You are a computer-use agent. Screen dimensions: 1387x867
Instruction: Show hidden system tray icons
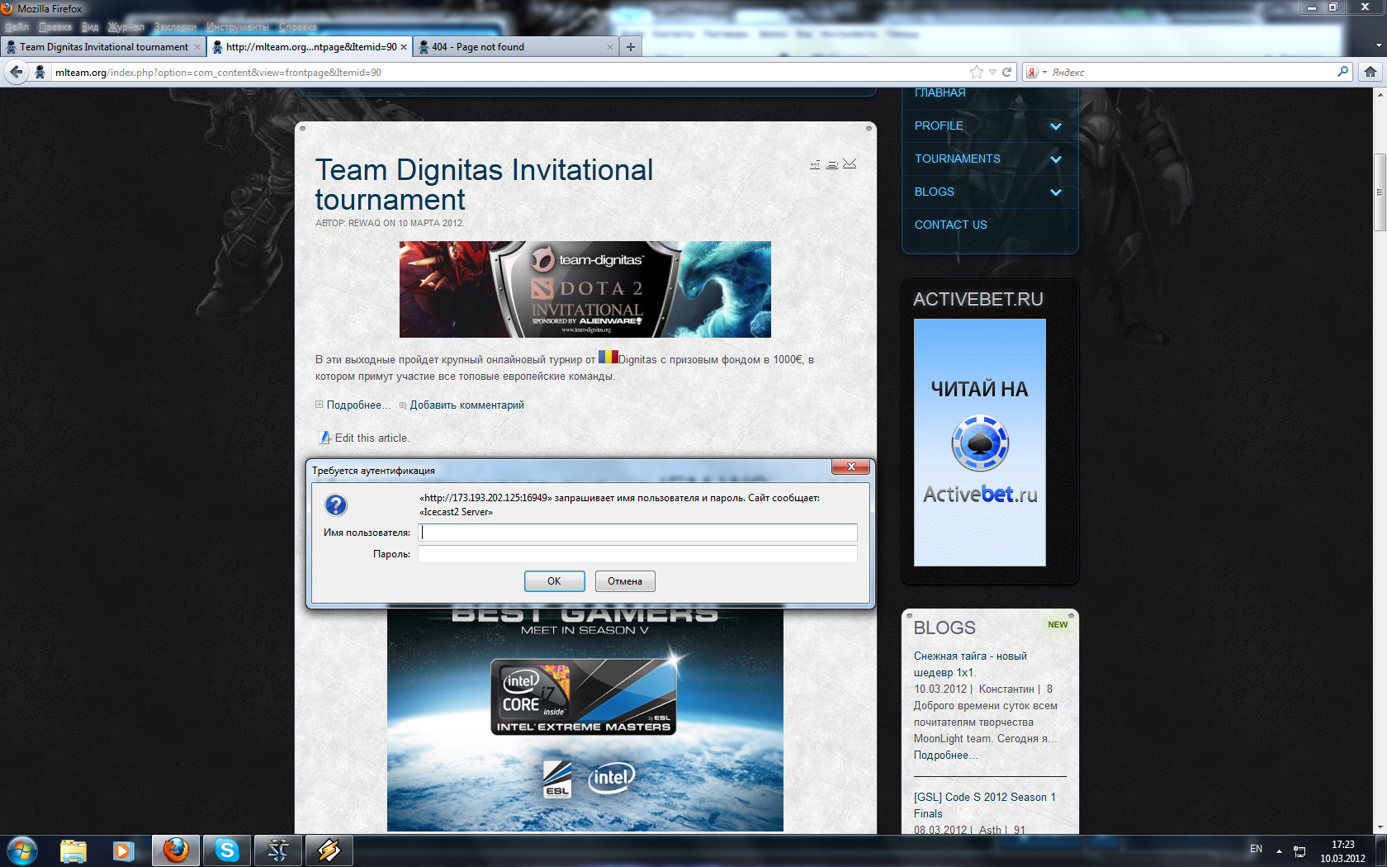(1279, 850)
